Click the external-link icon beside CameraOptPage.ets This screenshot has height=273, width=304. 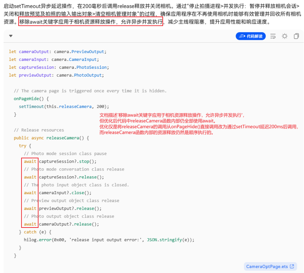[x=292, y=267]
